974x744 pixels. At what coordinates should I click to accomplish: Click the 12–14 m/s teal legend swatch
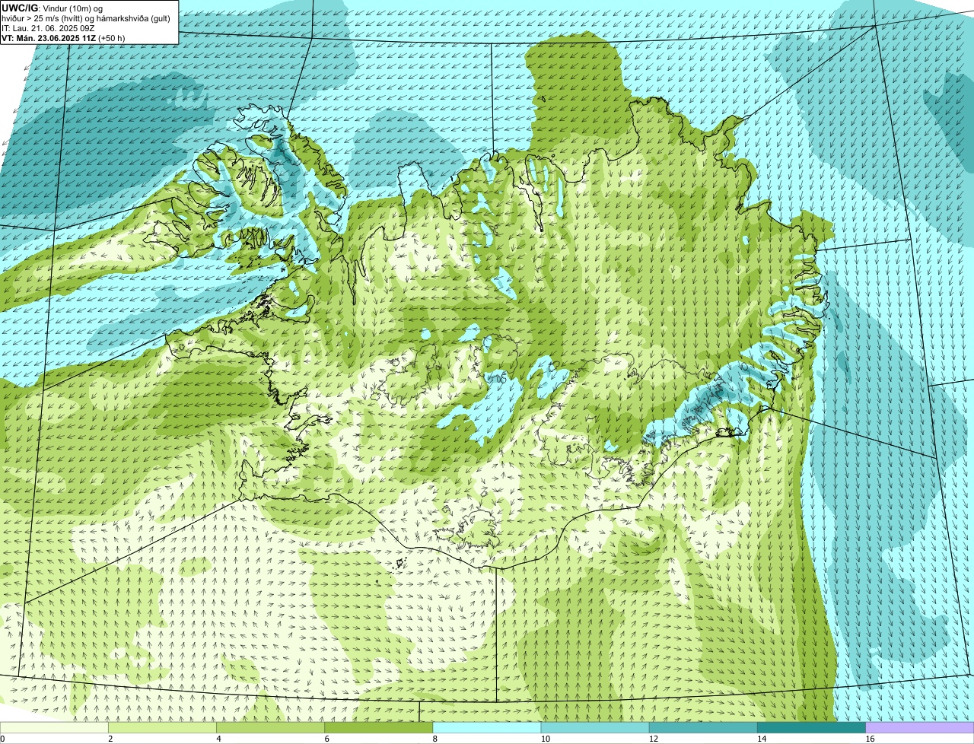coord(703,728)
